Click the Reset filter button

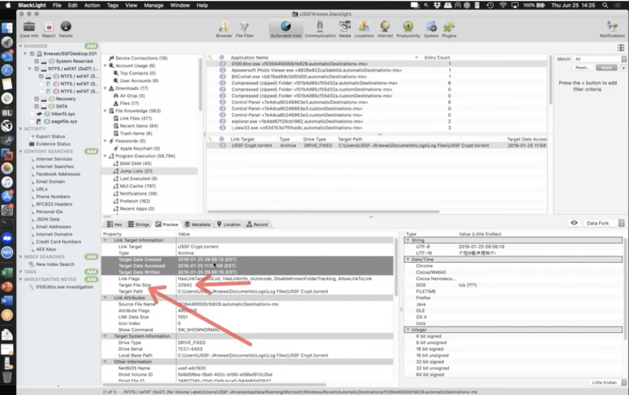coord(582,68)
